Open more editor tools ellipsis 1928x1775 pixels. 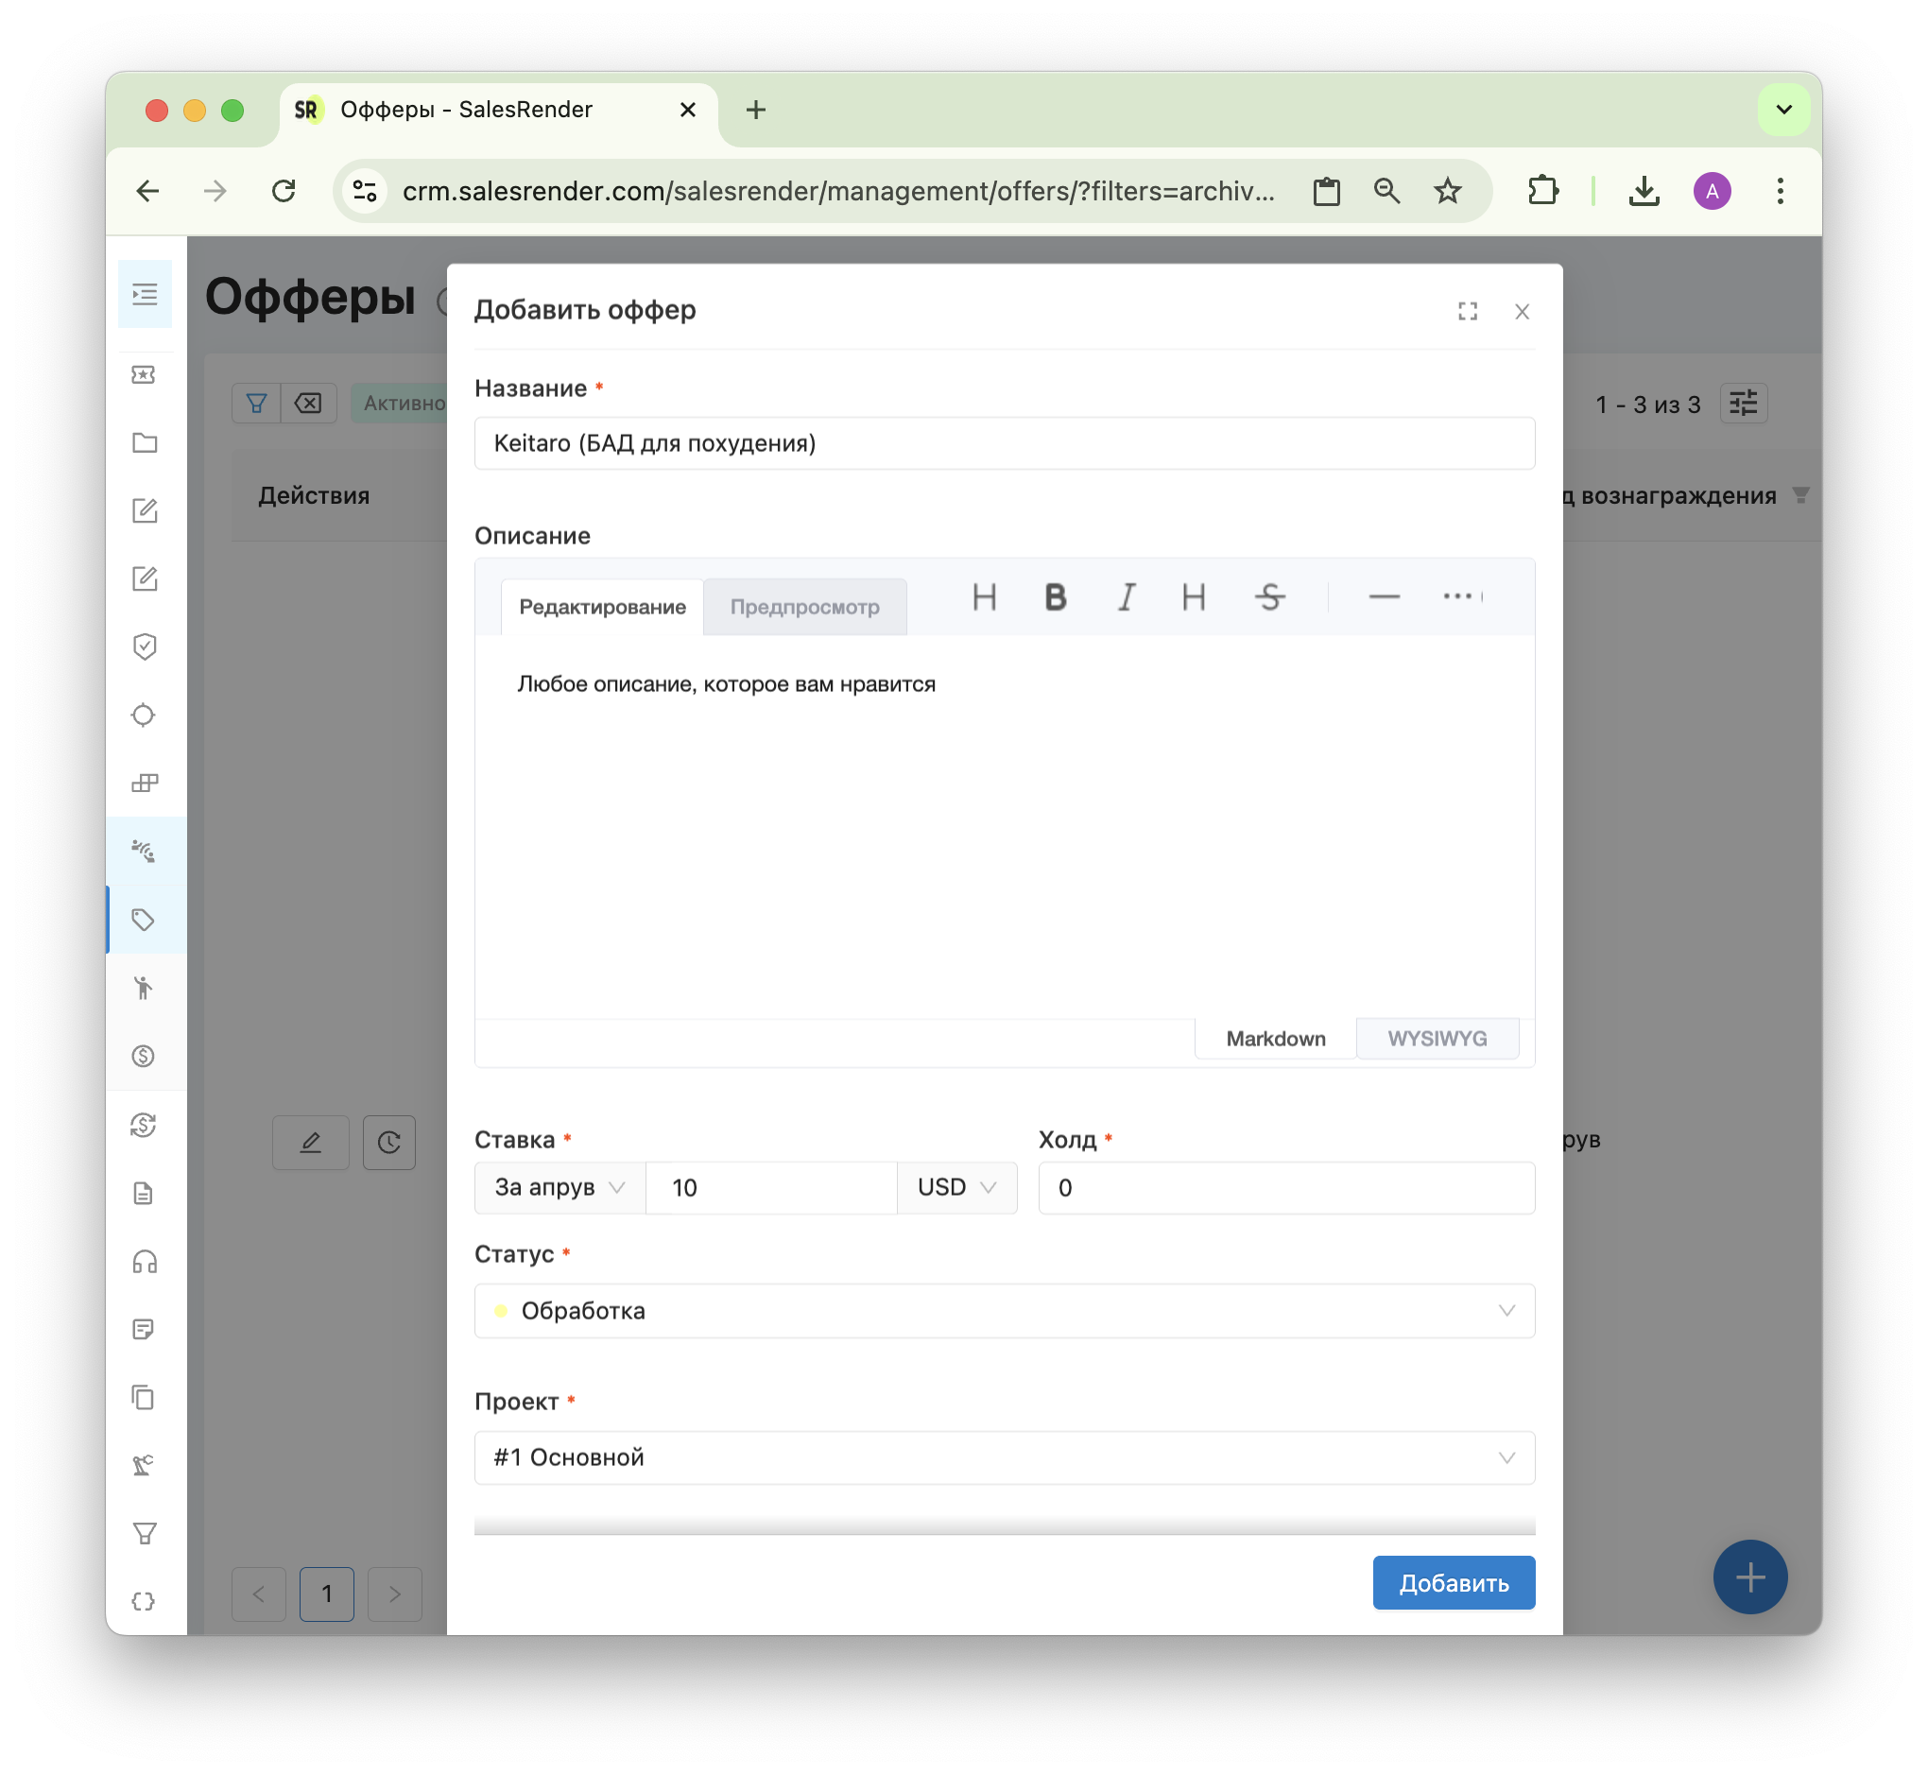1458,598
